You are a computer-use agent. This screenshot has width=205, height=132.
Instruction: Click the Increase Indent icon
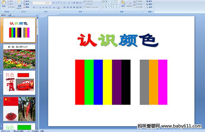[77, 3]
